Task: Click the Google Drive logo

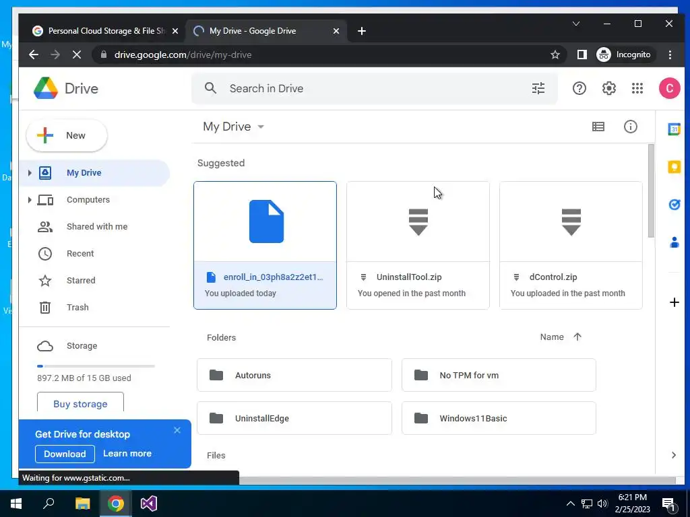Action: pyautogui.click(x=46, y=88)
